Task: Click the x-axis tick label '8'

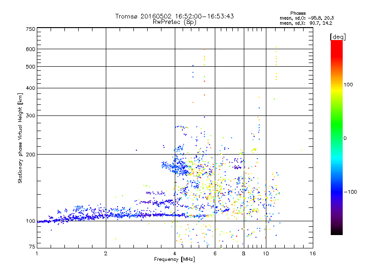Action: click(x=244, y=253)
